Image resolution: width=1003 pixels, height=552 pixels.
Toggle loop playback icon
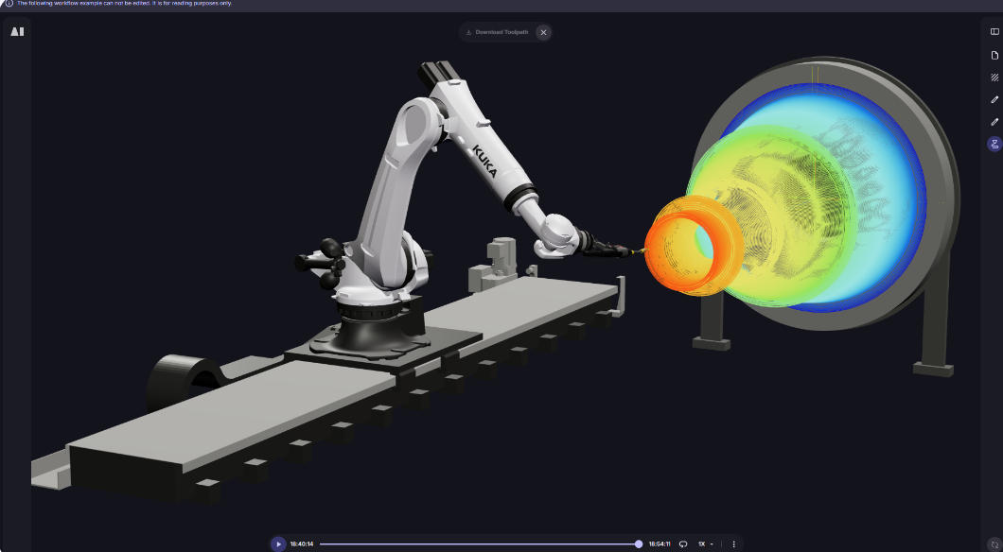[x=683, y=544]
